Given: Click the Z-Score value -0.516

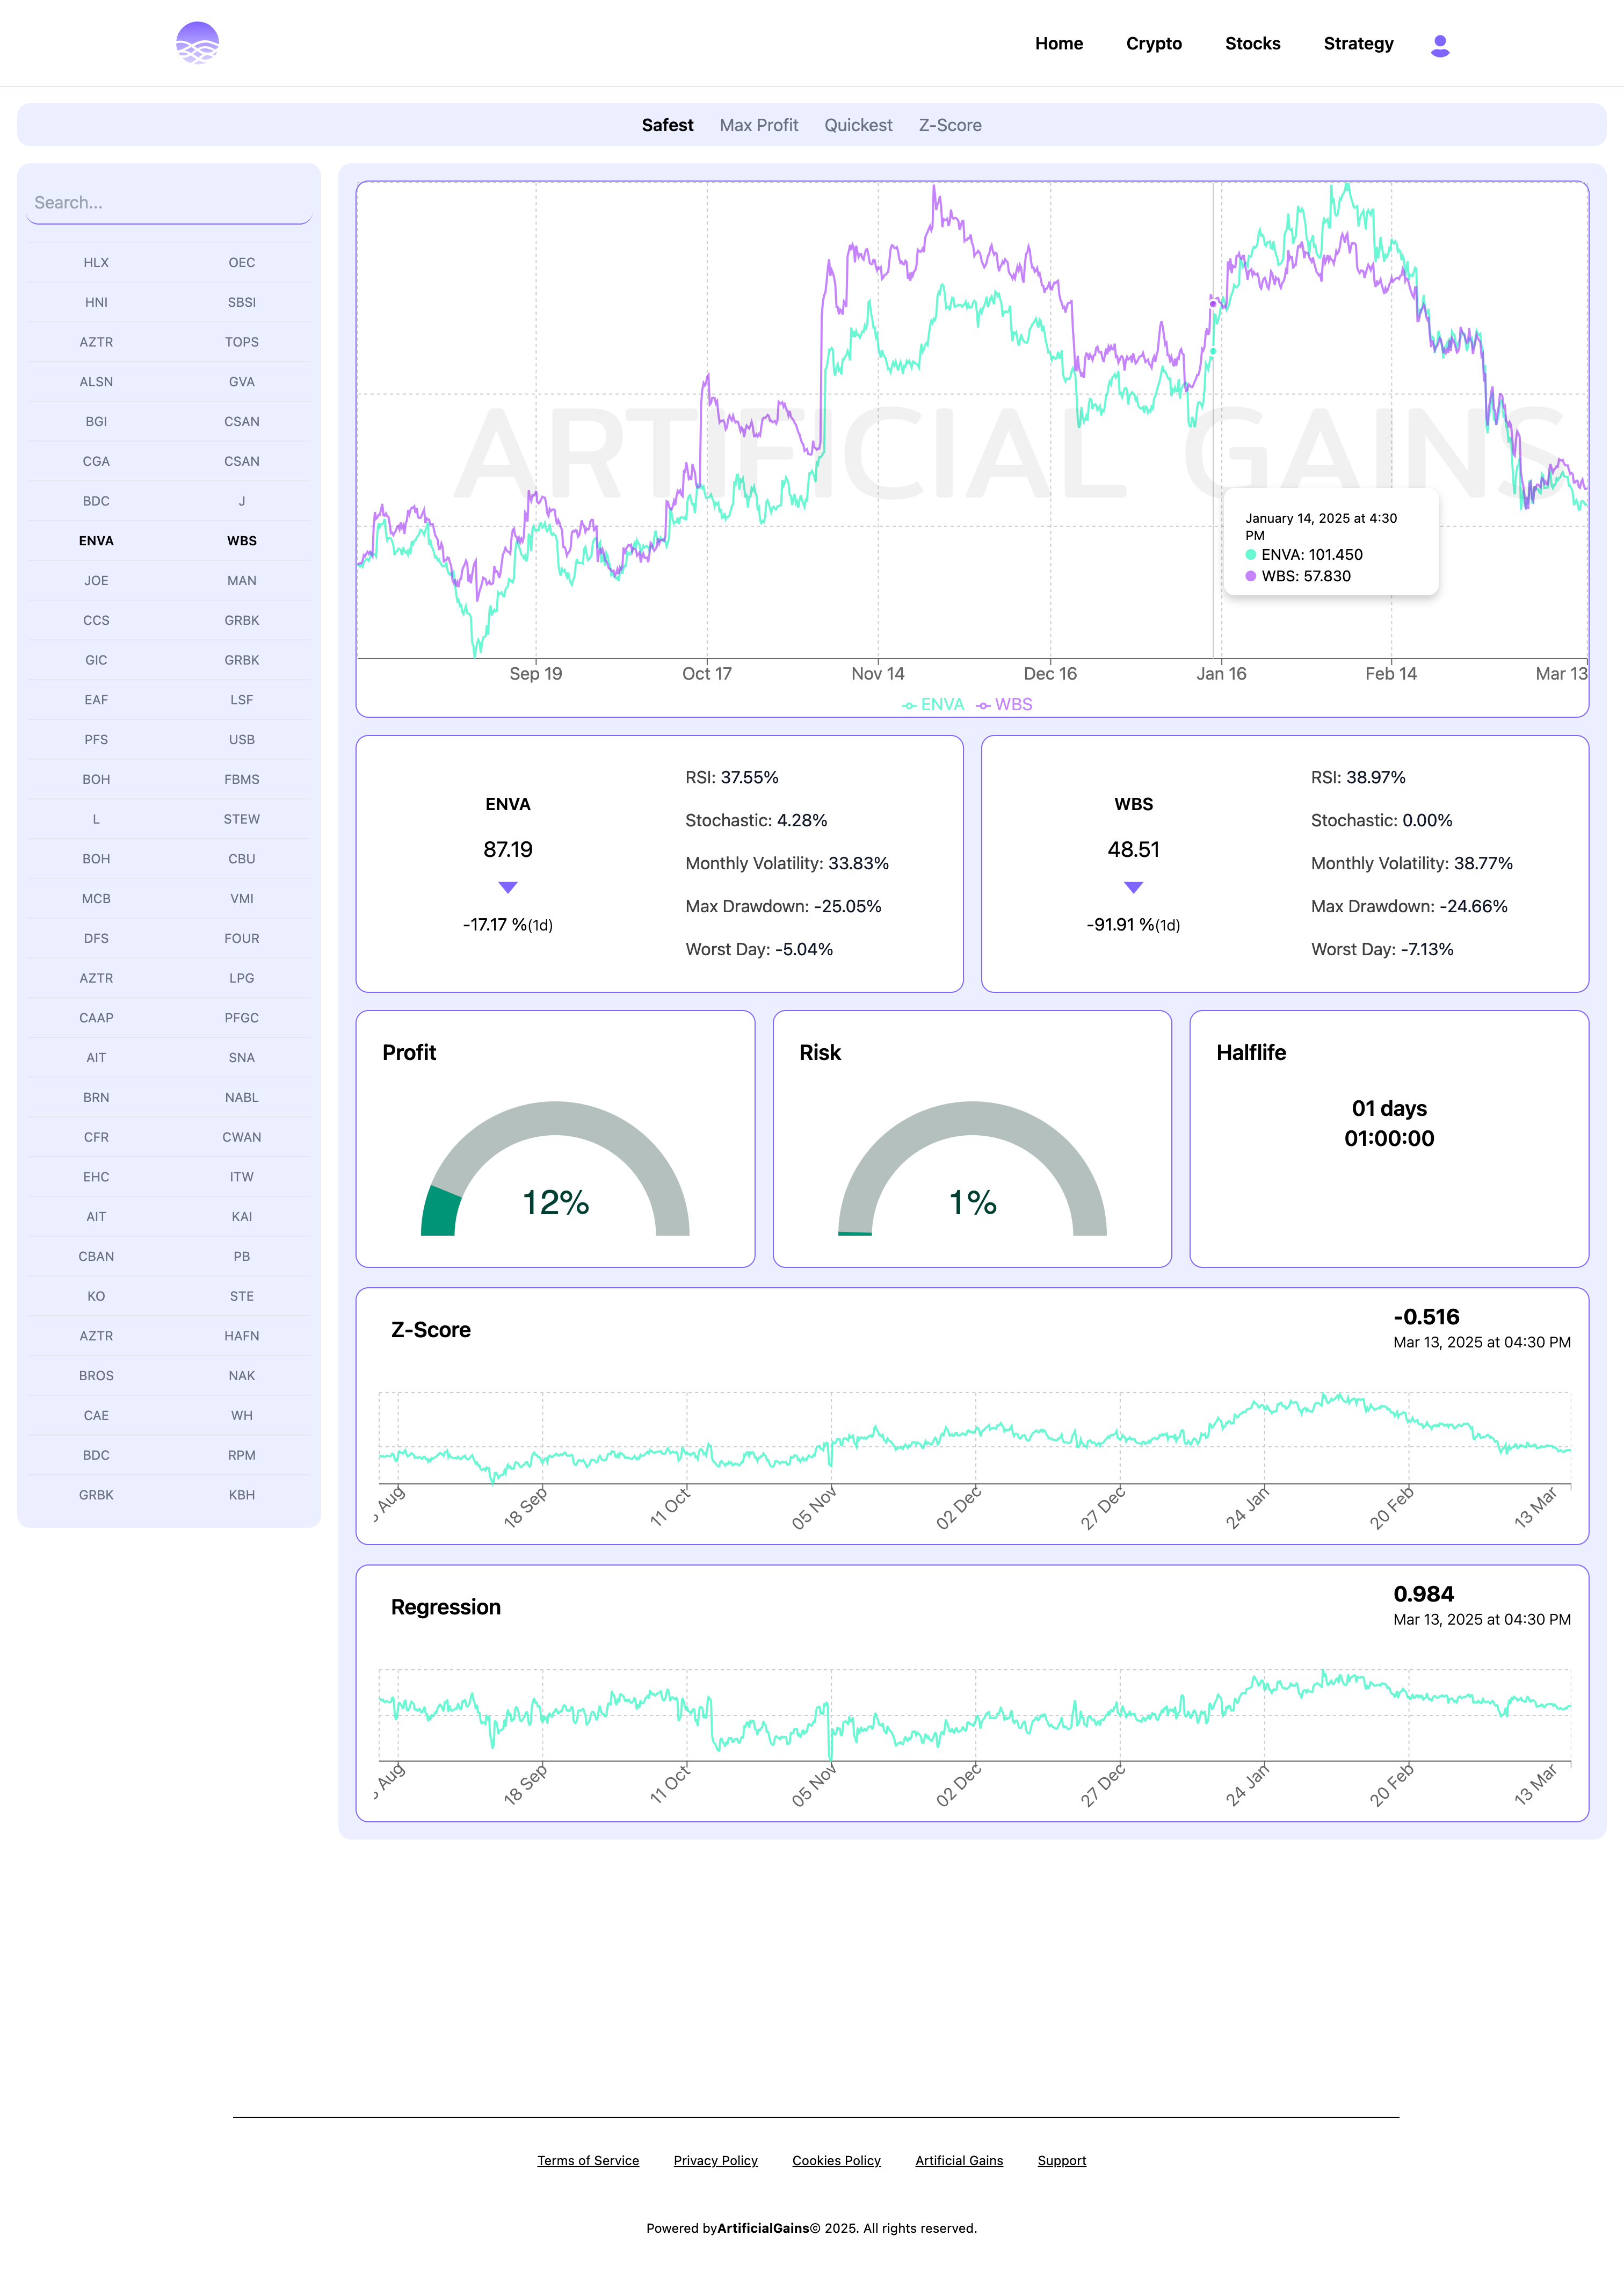Looking at the screenshot, I should (1426, 1317).
